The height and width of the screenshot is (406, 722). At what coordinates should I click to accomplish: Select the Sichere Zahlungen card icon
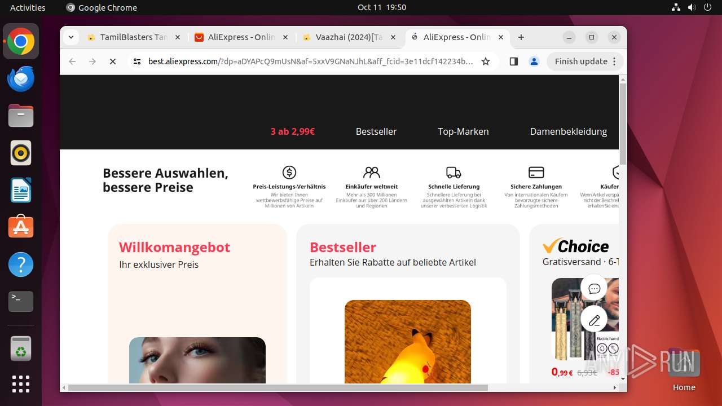[536, 173]
